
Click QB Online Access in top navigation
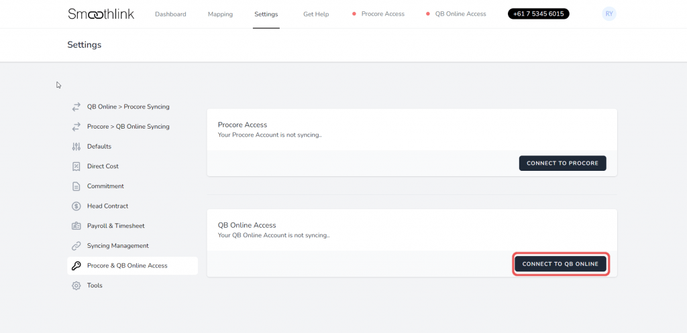pyautogui.click(x=460, y=14)
